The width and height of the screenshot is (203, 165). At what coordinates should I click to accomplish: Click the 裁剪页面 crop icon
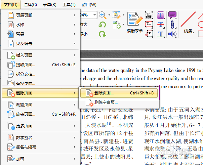pos(11,105)
